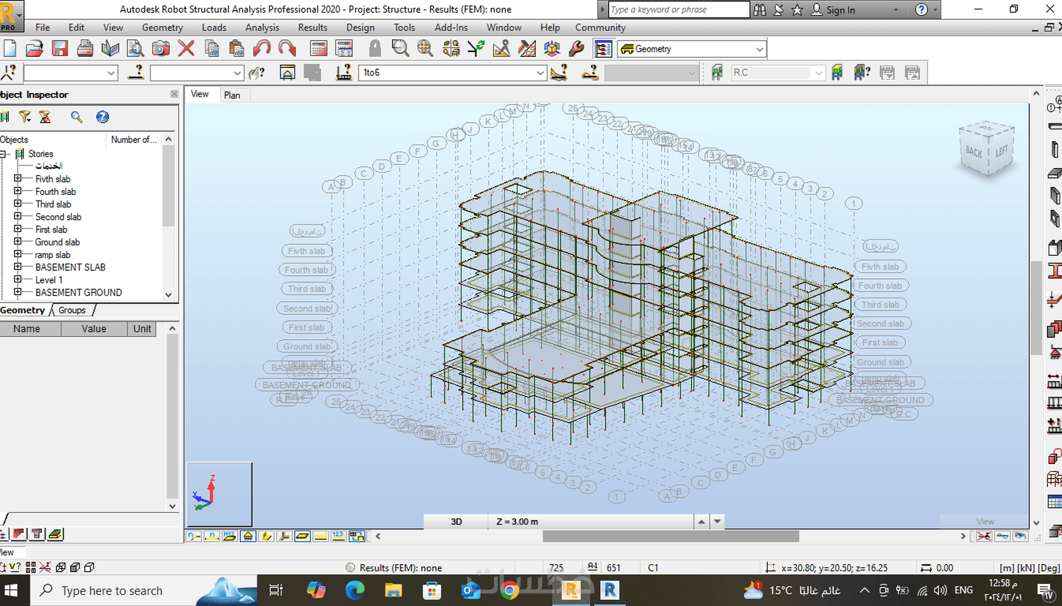The height and width of the screenshot is (606, 1062).
Task: Open the Geometry layout dropdown
Action: point(759,49)
